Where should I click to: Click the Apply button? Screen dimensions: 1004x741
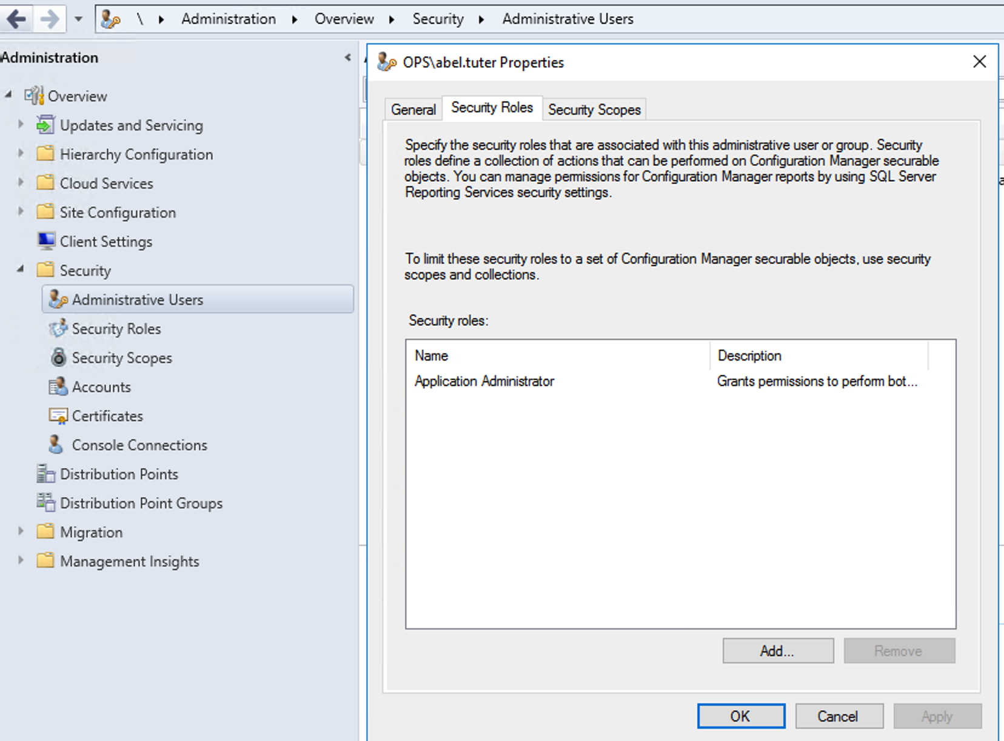937,716
